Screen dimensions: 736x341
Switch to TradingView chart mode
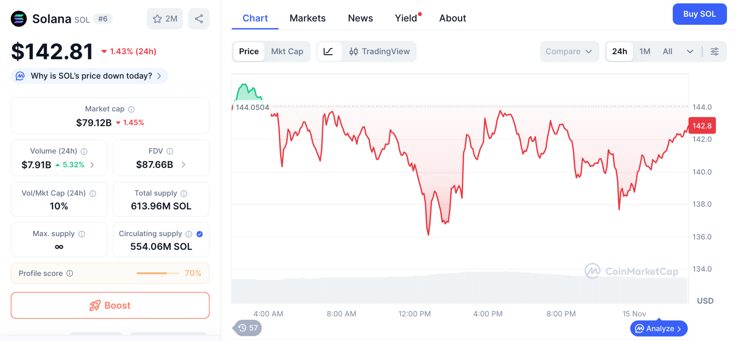pyautogui.click(x=379, y=52)
